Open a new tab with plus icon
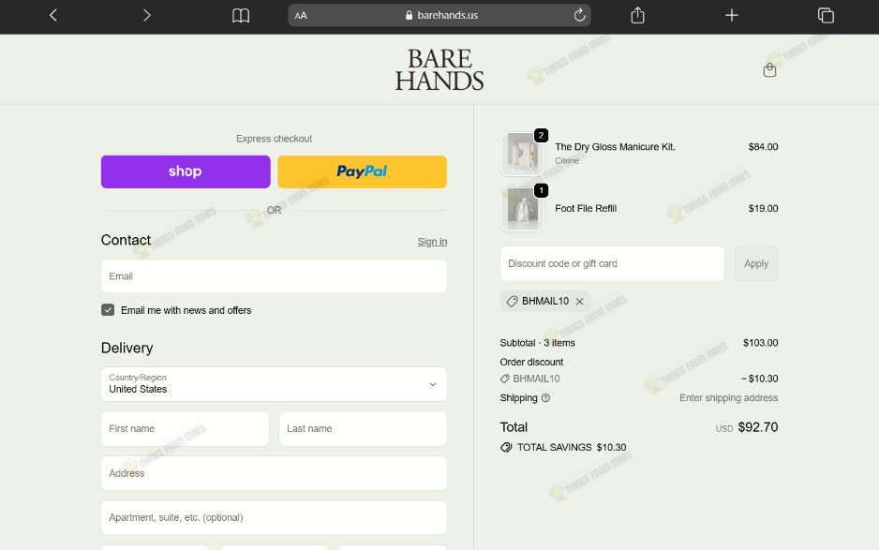 [731, 15]
